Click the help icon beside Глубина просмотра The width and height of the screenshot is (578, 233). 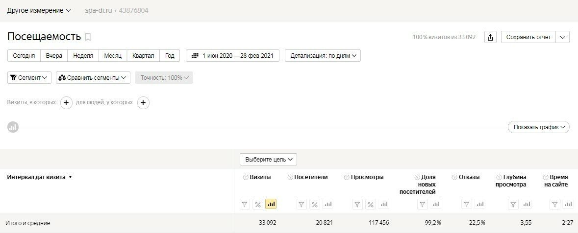point(499,177)
